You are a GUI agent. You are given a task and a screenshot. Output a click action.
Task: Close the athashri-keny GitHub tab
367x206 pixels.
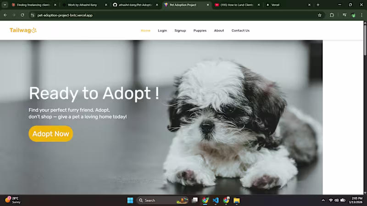157,5
